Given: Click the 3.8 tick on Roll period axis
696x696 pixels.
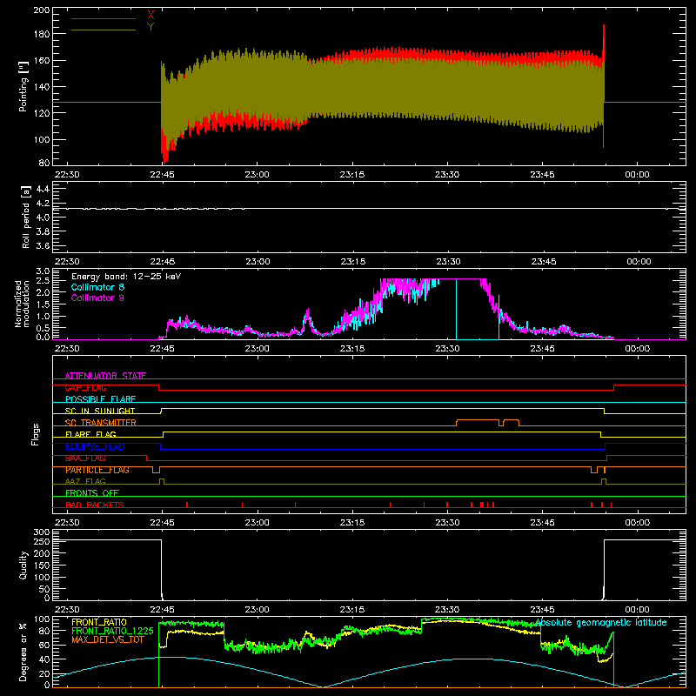Looking at the screenshot, I should coord(43,231).
